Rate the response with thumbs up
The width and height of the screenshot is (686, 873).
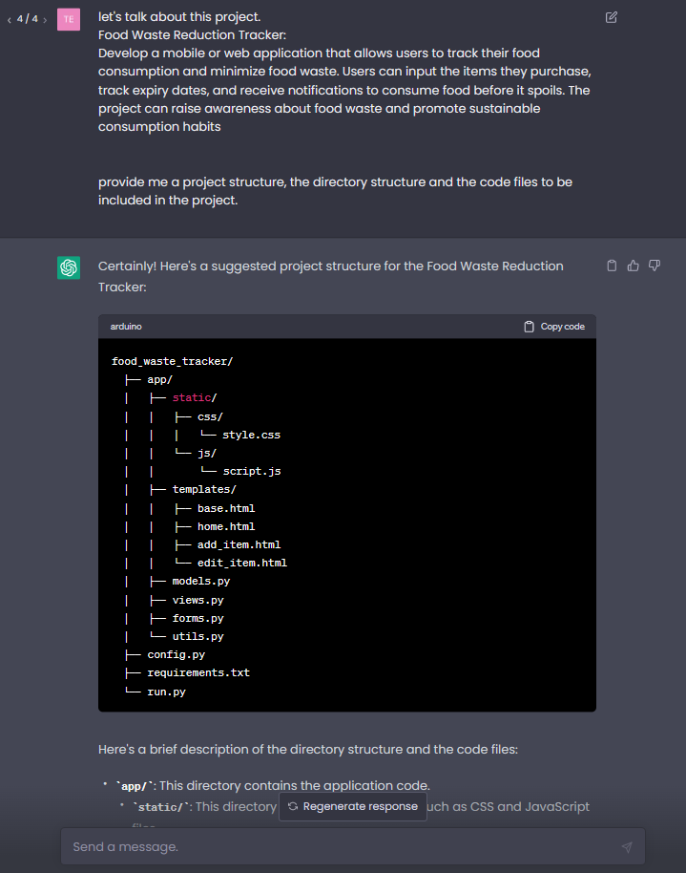click(633, 266)
